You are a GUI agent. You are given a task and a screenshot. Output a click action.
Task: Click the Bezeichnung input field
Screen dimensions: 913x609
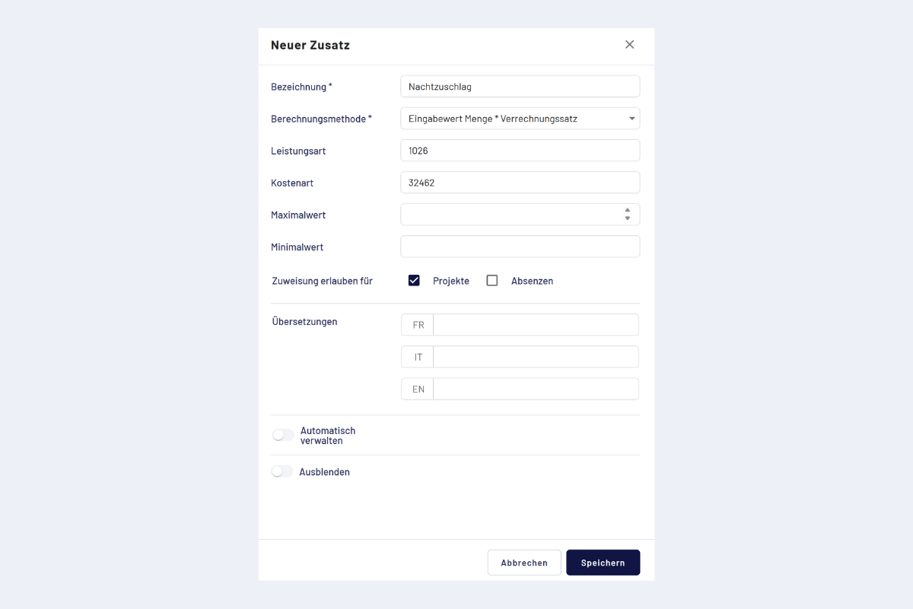click(520, 87)
